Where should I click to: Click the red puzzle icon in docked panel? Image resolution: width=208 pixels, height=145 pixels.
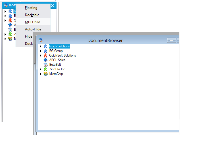[10, 20]
